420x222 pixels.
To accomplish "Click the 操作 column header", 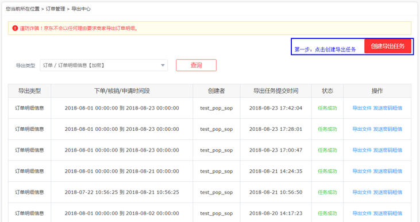I will (x=377, y=91).
